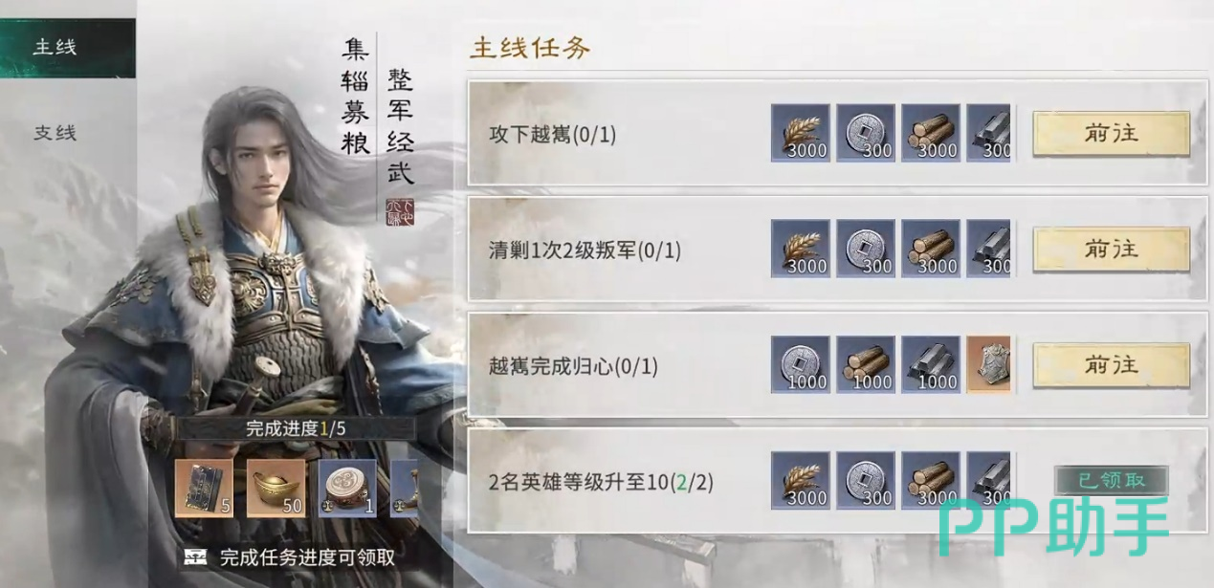Click the 完成任务进度可领取 chest hint
The height and width of the screenshot is (588, 1214).
point(289,557)
